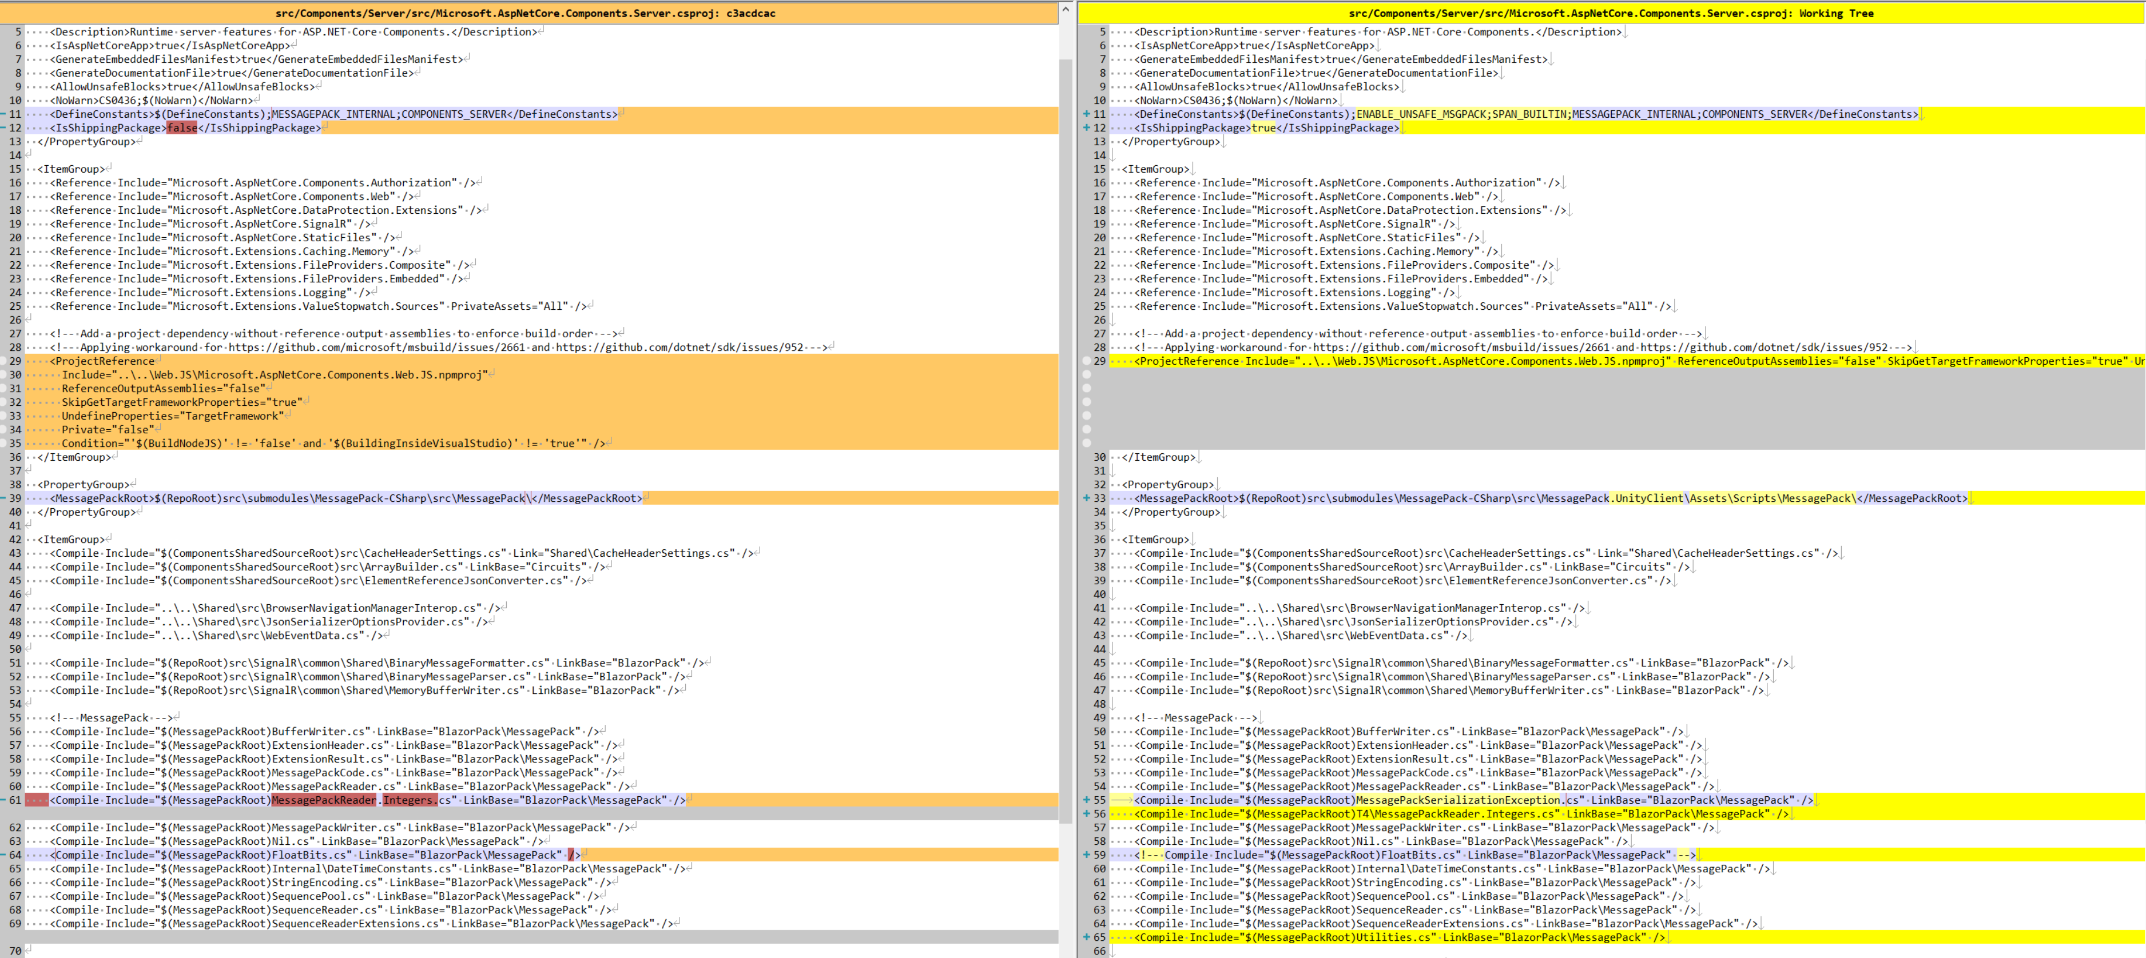
Task: Click the minus marker beside line 12, left pane
Action: tap(2, 127)
